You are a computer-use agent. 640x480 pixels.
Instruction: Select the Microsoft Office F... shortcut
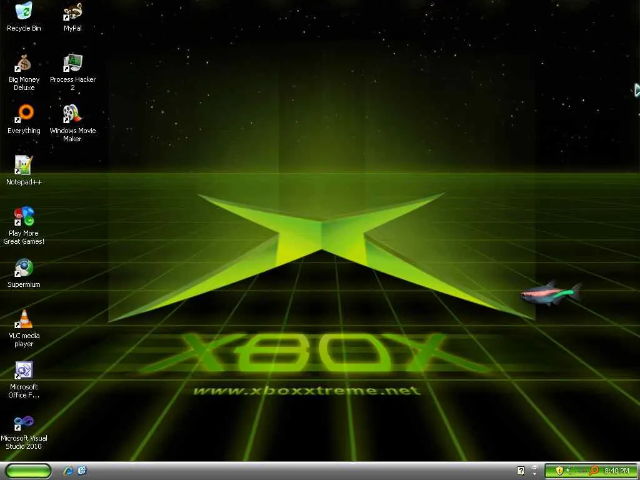tap(24, 379)
